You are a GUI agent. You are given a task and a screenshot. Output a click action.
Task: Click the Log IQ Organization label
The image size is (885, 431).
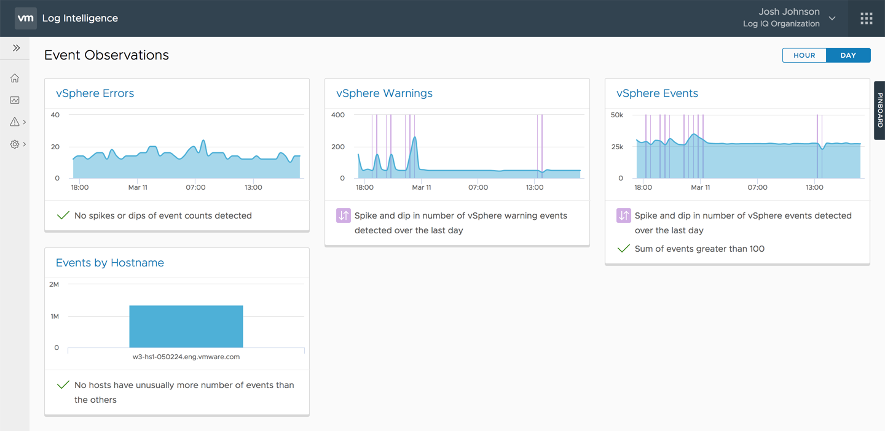781,24
